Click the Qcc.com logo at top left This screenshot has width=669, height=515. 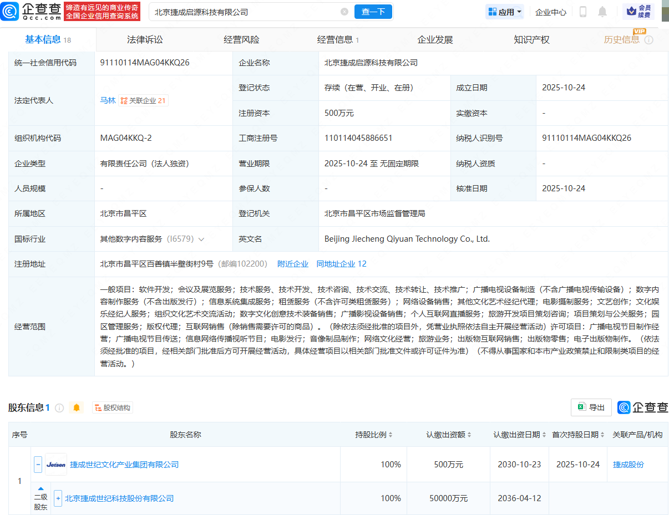(x=30, y=12)
